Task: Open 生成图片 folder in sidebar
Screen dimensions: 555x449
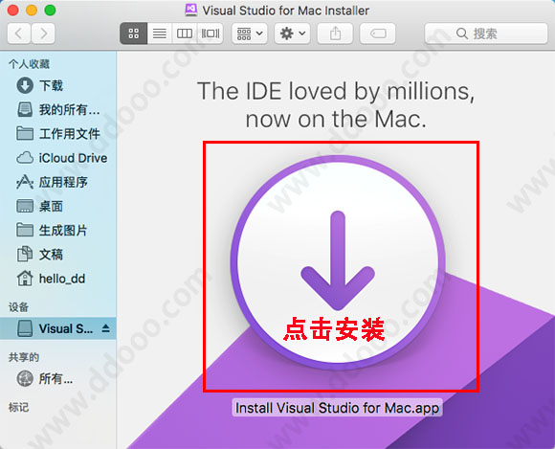Action: coord(58,230)
